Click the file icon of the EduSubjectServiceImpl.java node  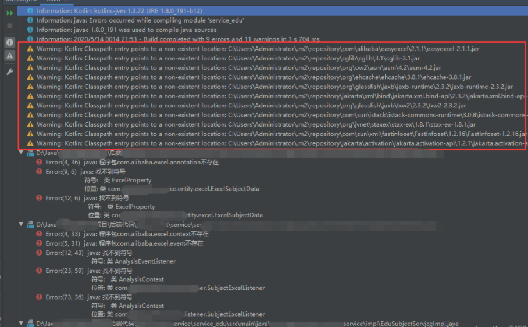point(30,324)
